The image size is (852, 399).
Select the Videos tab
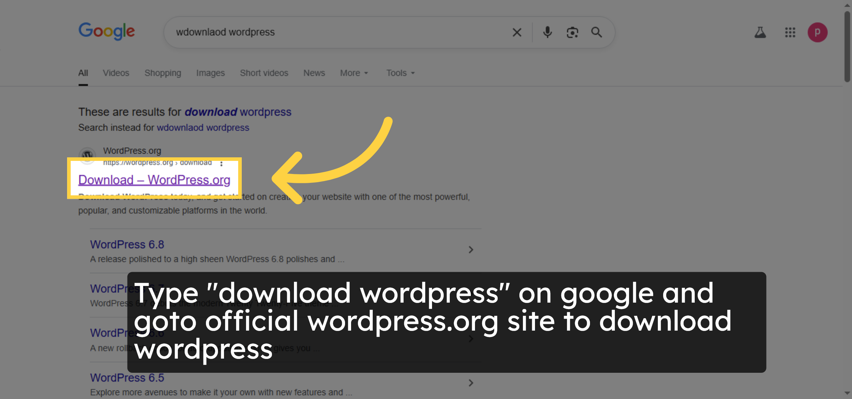[116, 73]
